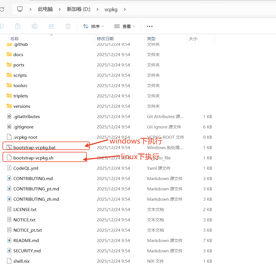The height and width of the screenshot is (268, 276).
Task: Select file name CONTRIBUTING_zh.md
Action: (36, 199)
